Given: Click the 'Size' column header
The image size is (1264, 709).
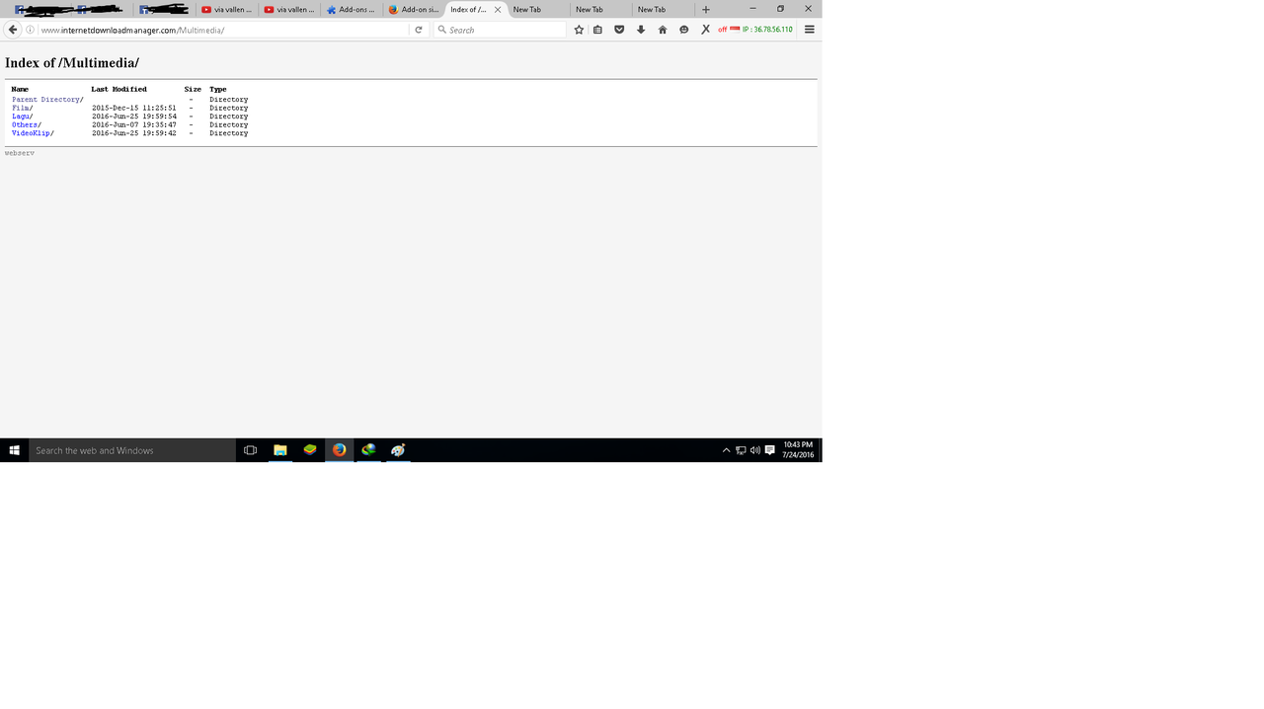Looking at the screenshot, I should pos(193,90).
